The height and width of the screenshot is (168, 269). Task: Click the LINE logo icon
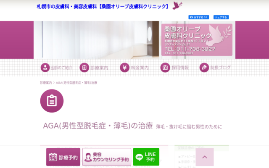[x=139, y=157]
